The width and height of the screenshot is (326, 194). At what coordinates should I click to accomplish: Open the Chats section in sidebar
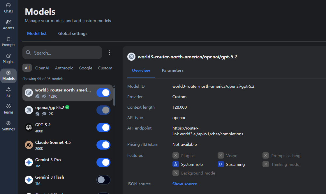8,8
